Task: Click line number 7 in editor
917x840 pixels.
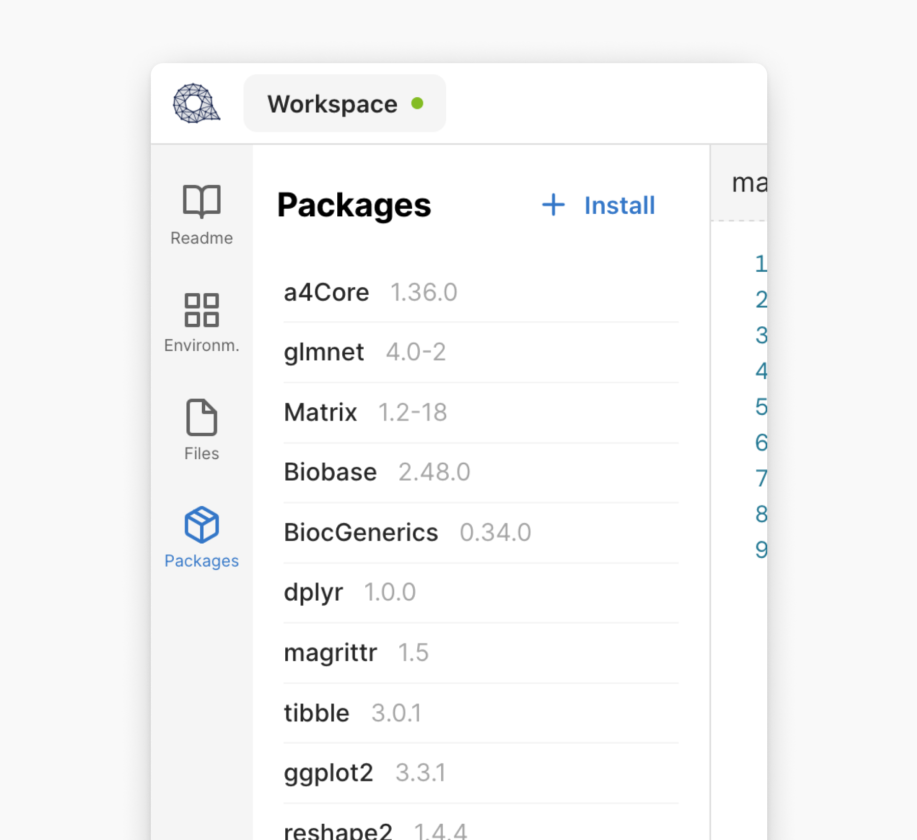Action: click(x=761, y=479)
